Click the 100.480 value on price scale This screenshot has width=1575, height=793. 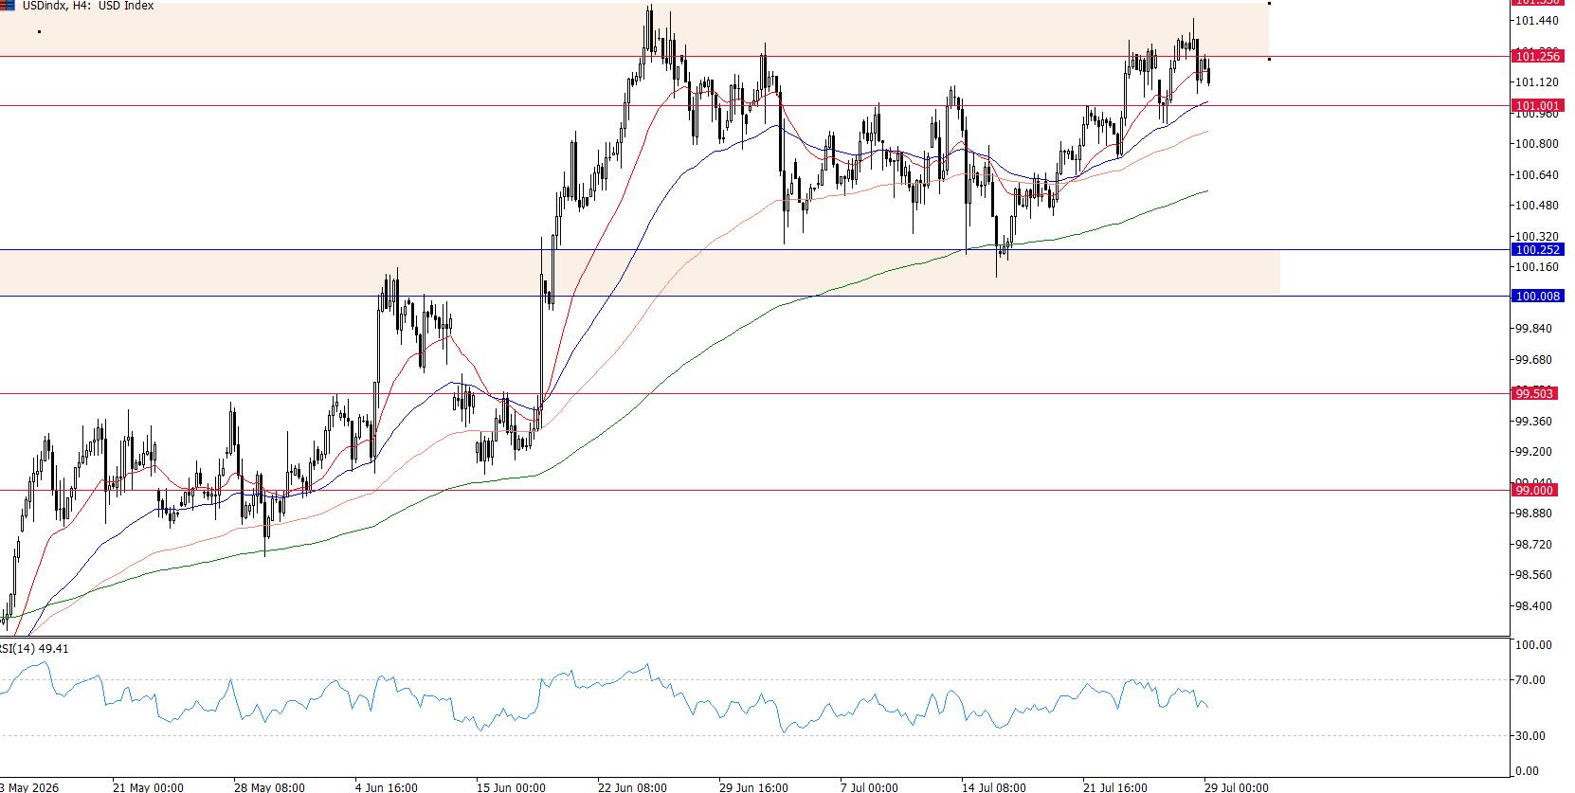[1536, 205]
